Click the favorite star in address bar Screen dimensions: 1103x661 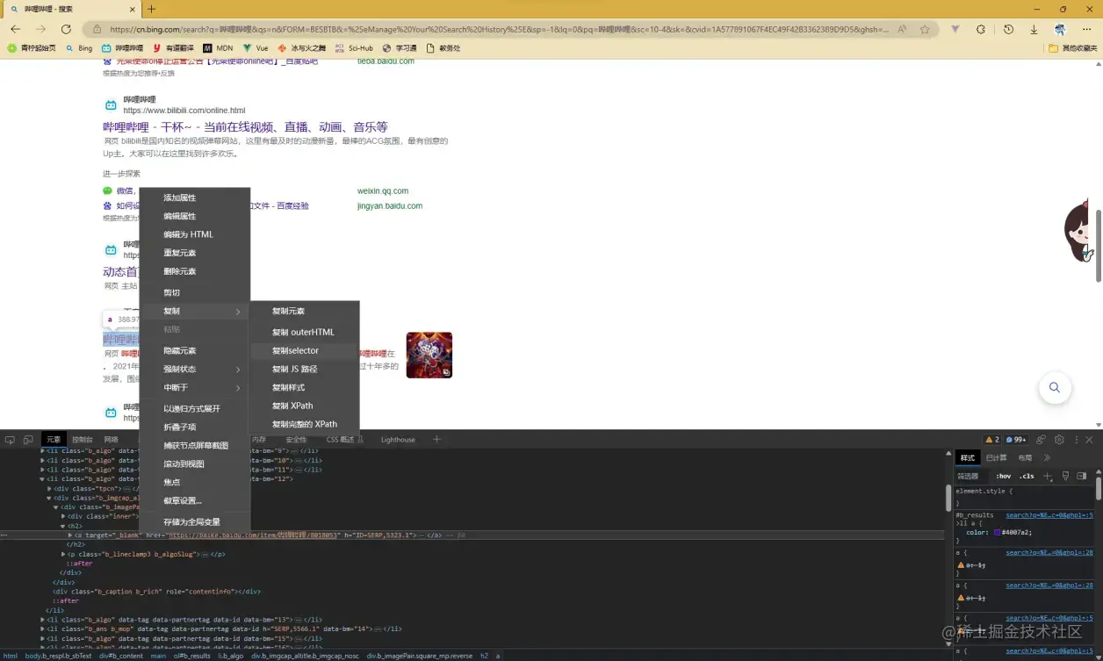[925, 29]
